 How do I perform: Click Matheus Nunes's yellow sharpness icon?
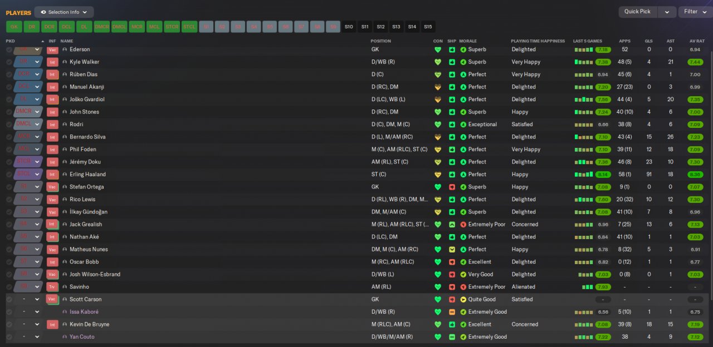[x=452, y=250]
